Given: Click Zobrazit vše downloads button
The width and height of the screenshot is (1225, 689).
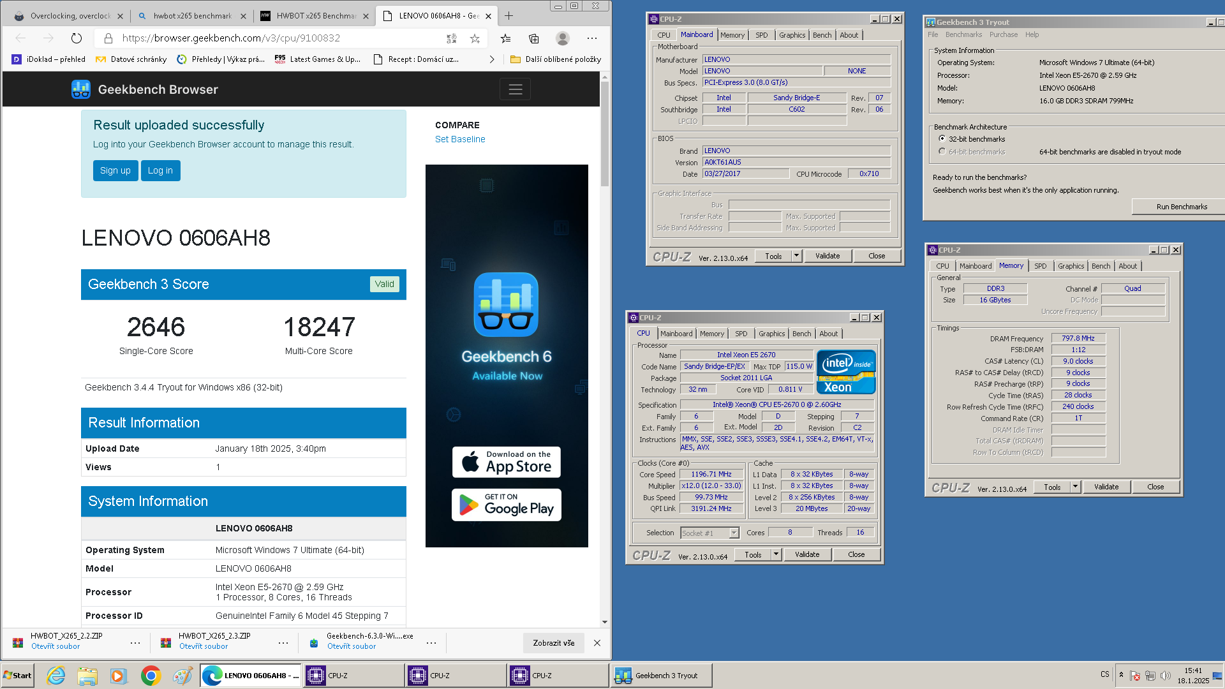Looking at the screenshot, I should pos(554,643).
